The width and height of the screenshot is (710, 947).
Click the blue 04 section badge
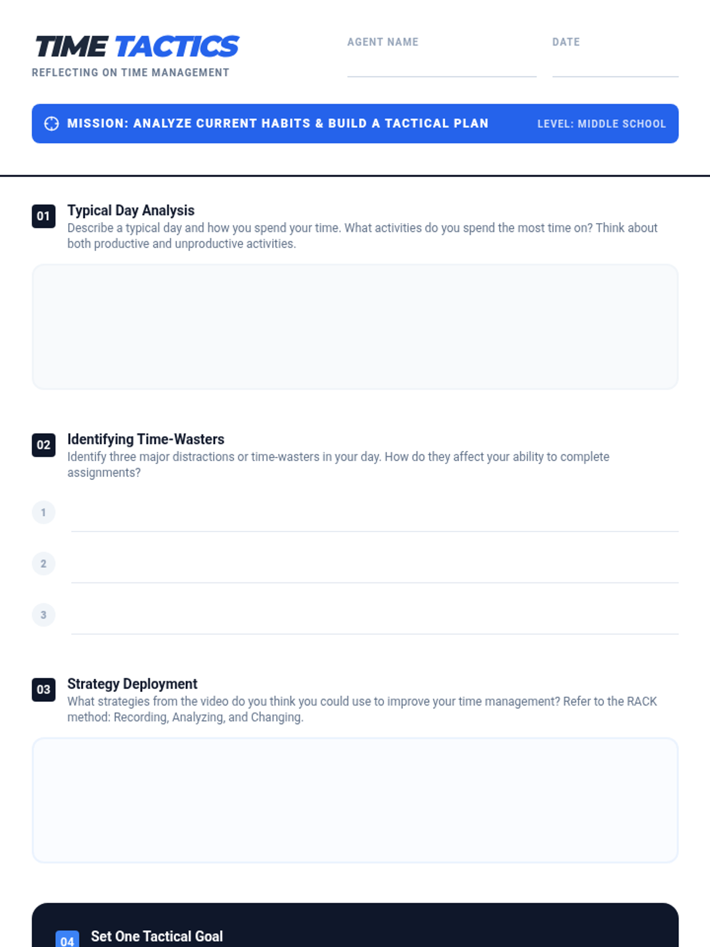point(67,939)
